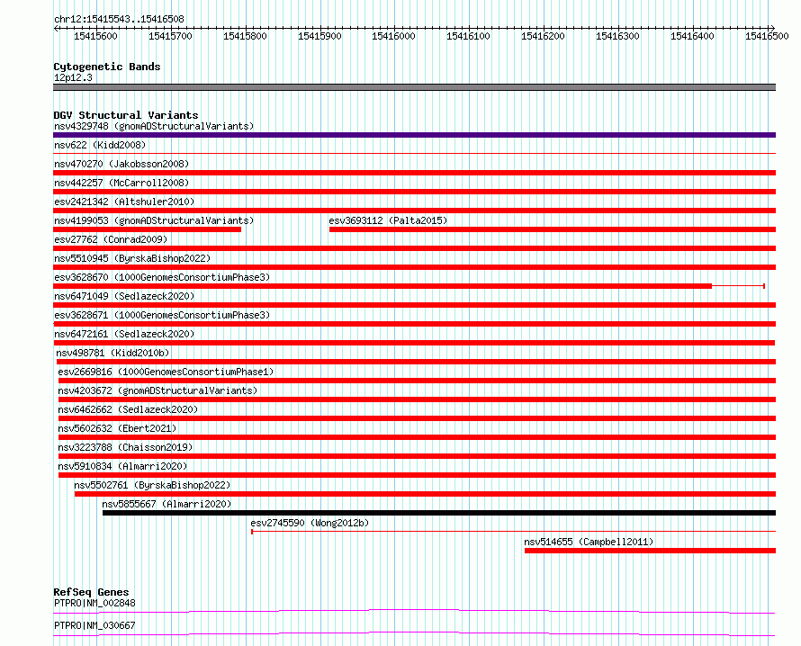
Task: Select nsv5855667 (Almarri2020) label
Action: (166, 504)
